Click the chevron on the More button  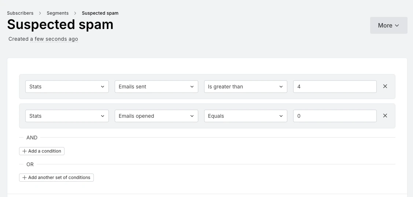pyautogui.click(x=397, y=26)
